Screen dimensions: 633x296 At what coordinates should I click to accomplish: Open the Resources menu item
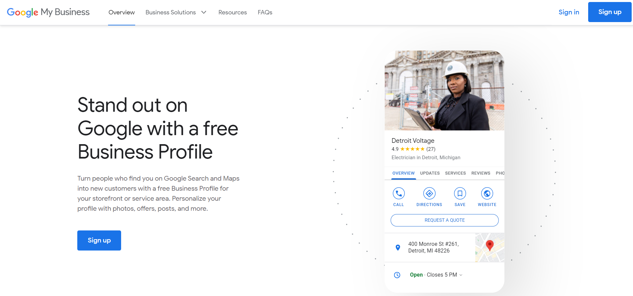(233, 12)
